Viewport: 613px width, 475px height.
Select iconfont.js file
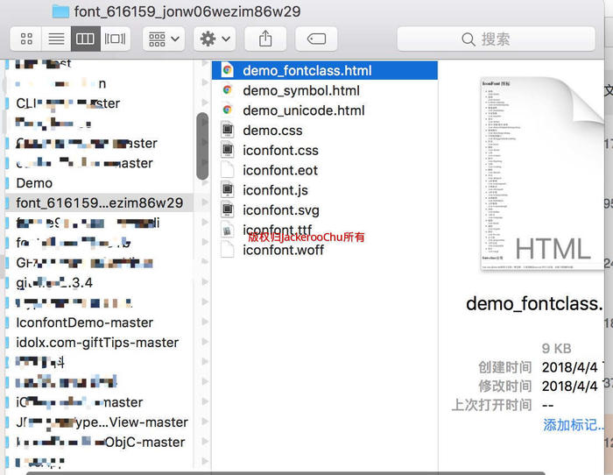[x=325, y=190]
